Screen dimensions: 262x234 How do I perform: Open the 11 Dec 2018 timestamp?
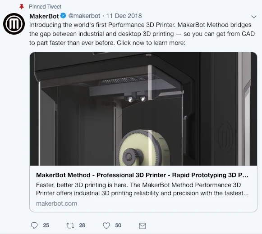coord(124,16)
